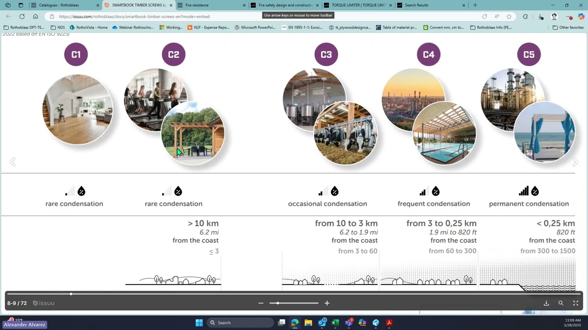Open the Convert mm, cm to bookmark

click(x=444, y=27)
